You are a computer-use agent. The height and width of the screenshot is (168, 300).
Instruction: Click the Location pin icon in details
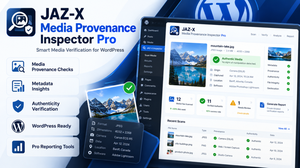coord(211,80)
